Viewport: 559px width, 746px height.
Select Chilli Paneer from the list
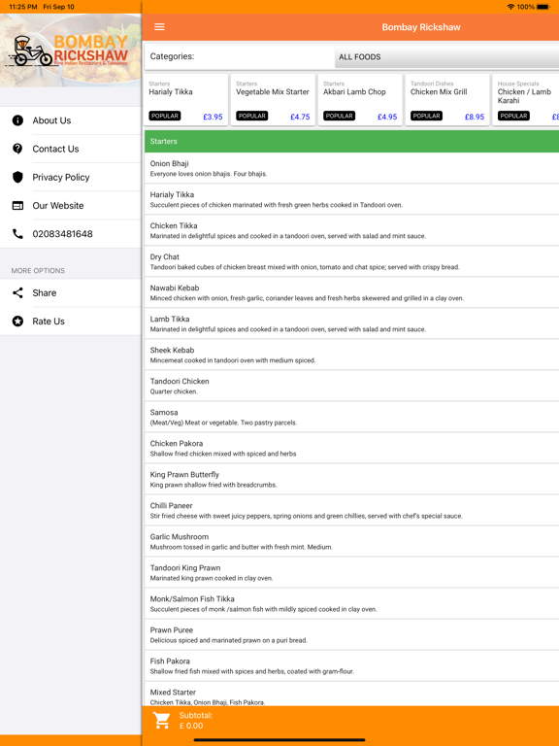point(351,510)
